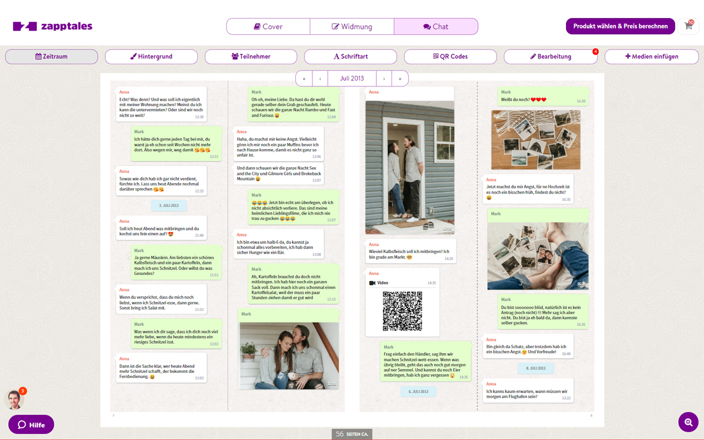Image resolution: width=704 pixels, height=440 pixels.
Task: Select Anna's message 'Soll ich heut Abend was mitbringen'
Action: (x=162, y=228)
